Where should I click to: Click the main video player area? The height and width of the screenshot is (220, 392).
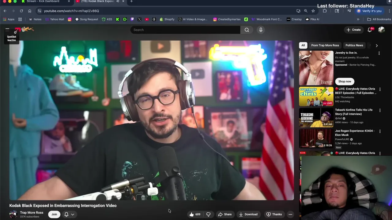coord(152,120)
